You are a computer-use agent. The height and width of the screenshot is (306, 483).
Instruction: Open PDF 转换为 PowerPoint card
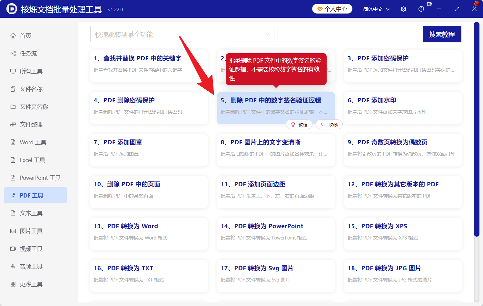pyautogui.click(x=276, y=234)
